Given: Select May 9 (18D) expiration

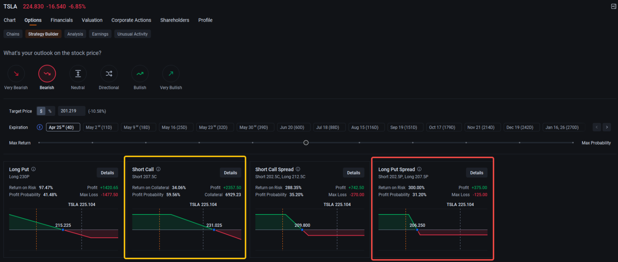Looking at the screenshot, I should click(138, 127).
